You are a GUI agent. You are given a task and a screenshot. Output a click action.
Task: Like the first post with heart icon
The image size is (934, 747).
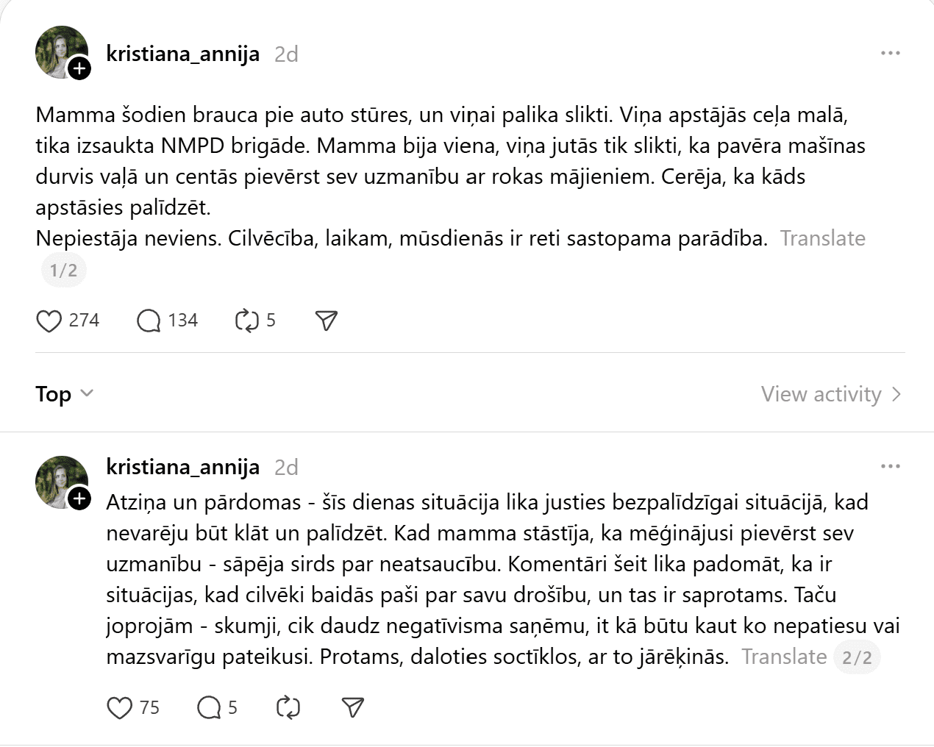(x=49, y=321)
